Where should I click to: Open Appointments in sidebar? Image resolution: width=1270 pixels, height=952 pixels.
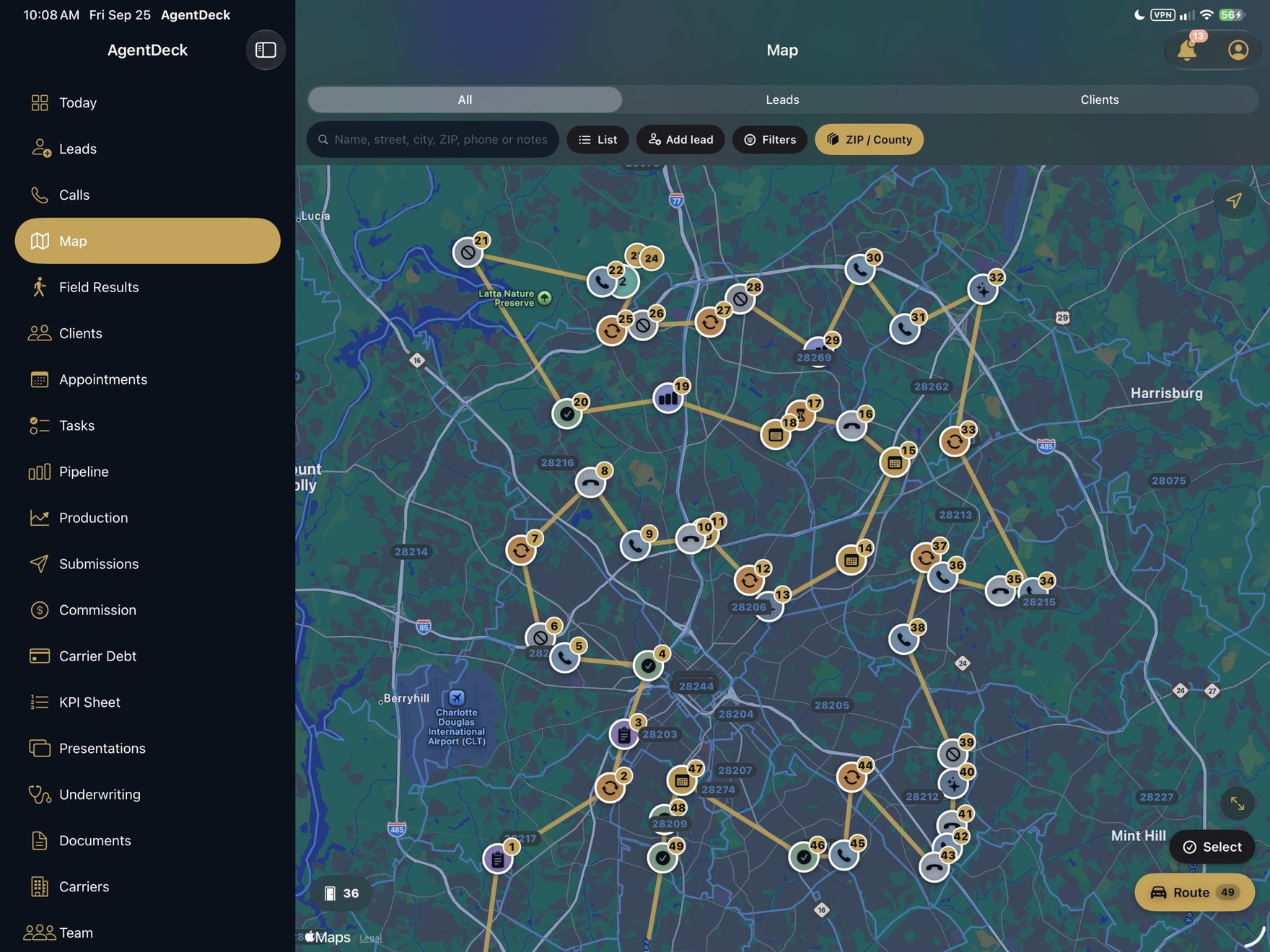click(148, 379)
